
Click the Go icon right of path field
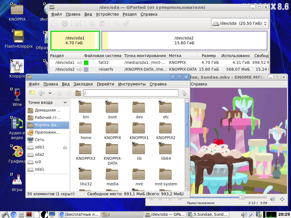point(184,93)
